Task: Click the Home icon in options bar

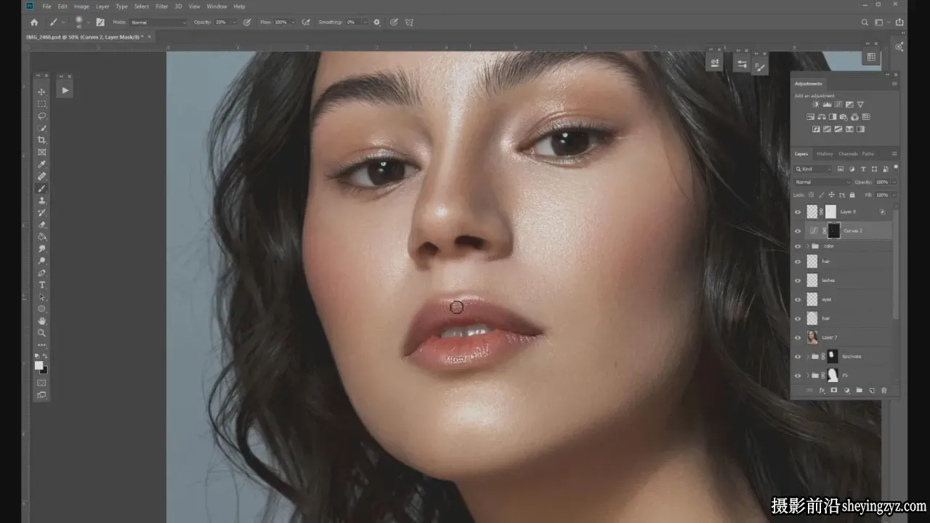Action: click(33, 23)
